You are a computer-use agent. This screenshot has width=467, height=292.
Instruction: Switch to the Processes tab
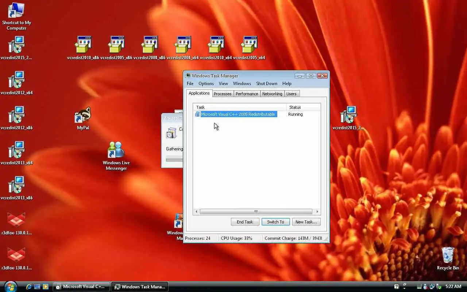pyautogui.click(x=223, y=94)
